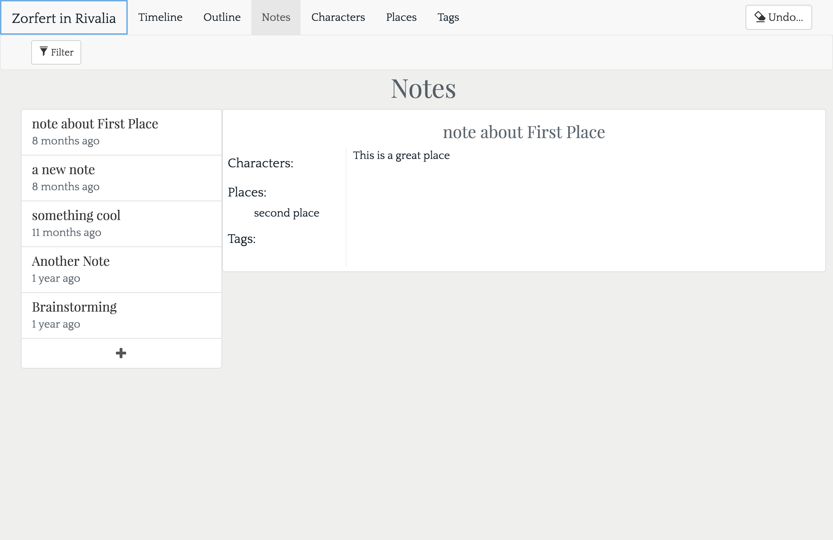Open the Timeline tab

tap(160, 17)
